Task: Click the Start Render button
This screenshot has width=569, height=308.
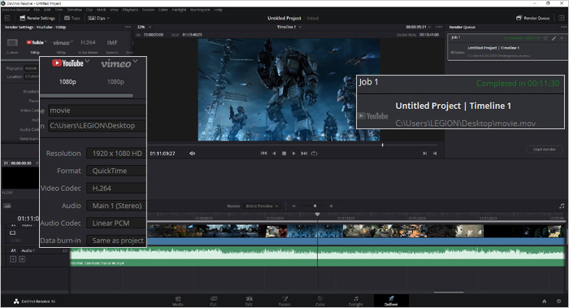Action: coord(545,150)
